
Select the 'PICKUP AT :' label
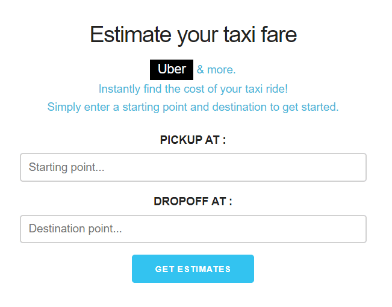pos(193,140)
